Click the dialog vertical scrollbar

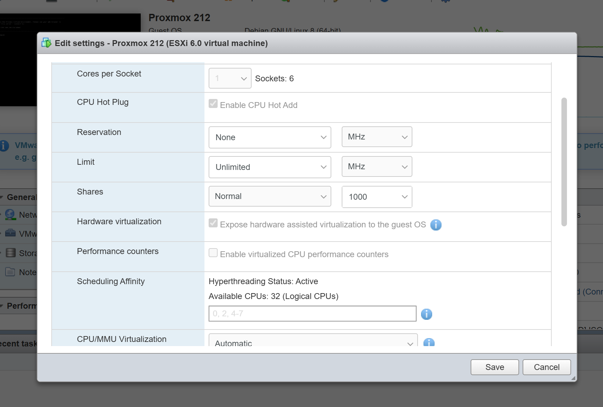click(564, 162)
